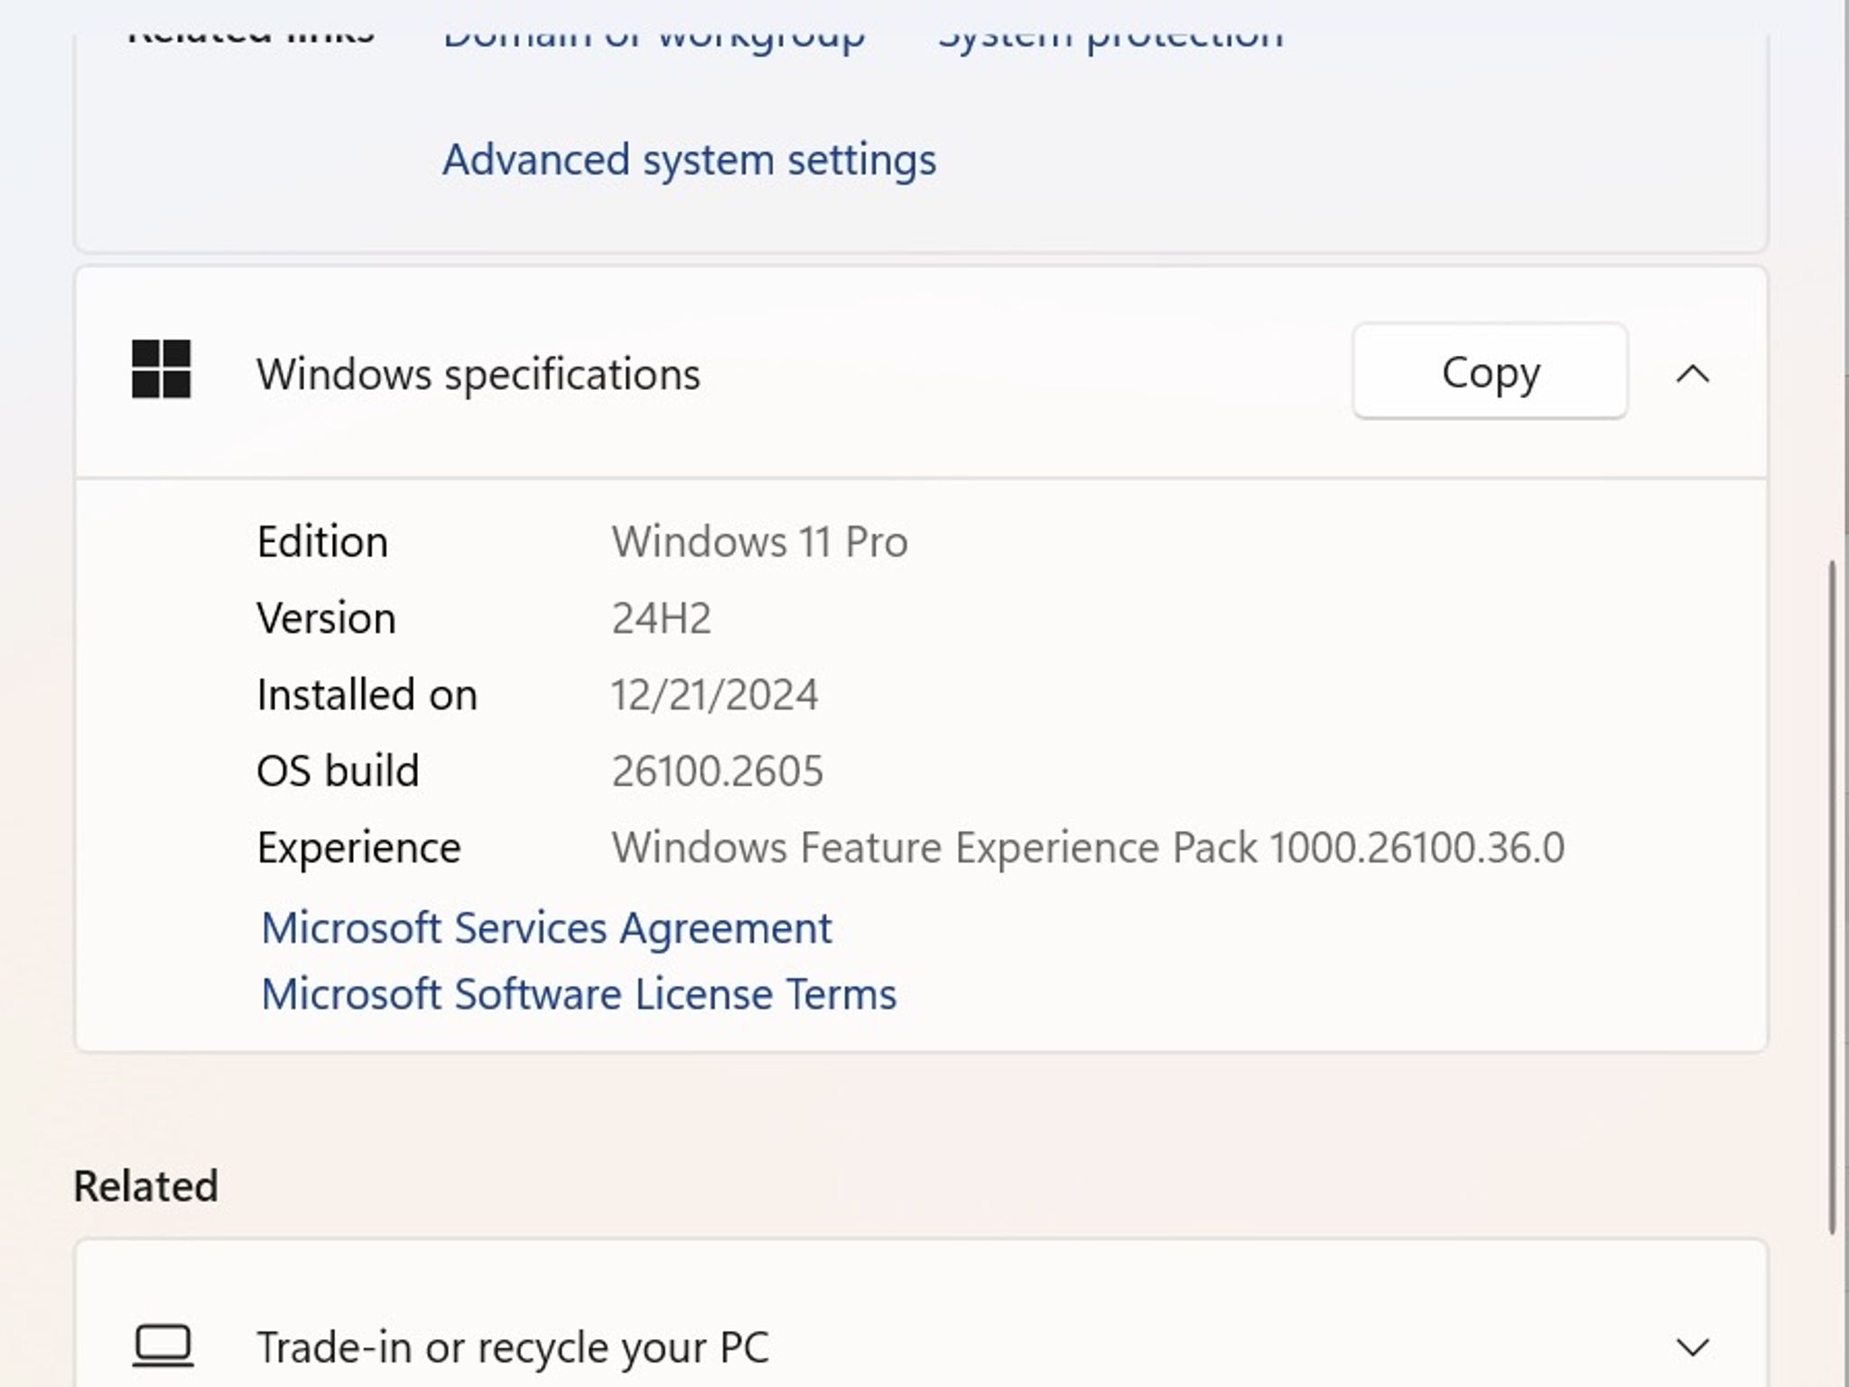Select the 12/21/2024 install date

coord(714,695)
